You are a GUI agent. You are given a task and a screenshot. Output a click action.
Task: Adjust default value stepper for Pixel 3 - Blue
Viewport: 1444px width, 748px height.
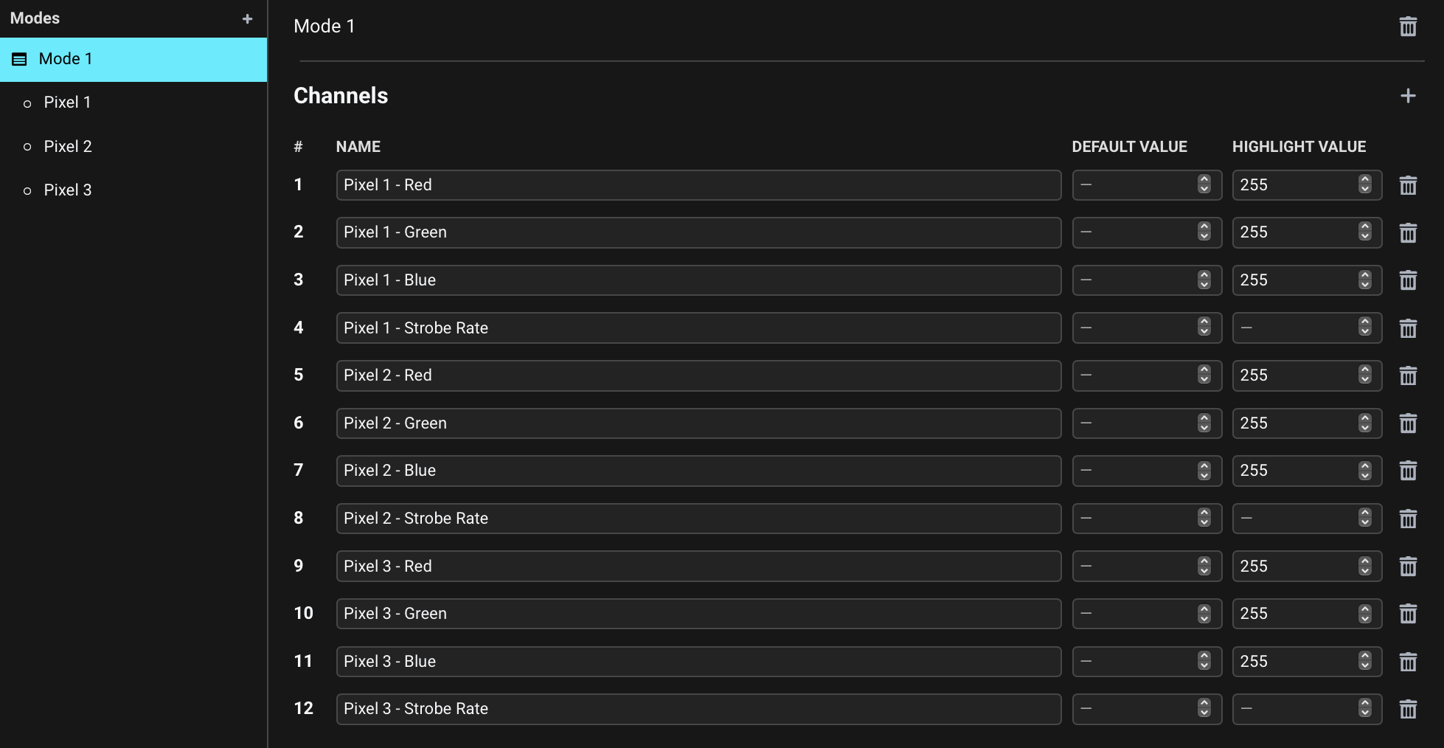pyautogui.click(x=1204, y=661)
